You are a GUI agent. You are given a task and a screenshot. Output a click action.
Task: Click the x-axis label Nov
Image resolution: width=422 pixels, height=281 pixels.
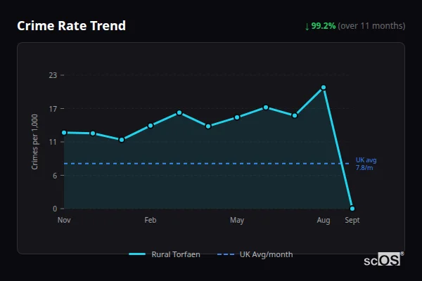pyautogui.click(x=64, y=220)
